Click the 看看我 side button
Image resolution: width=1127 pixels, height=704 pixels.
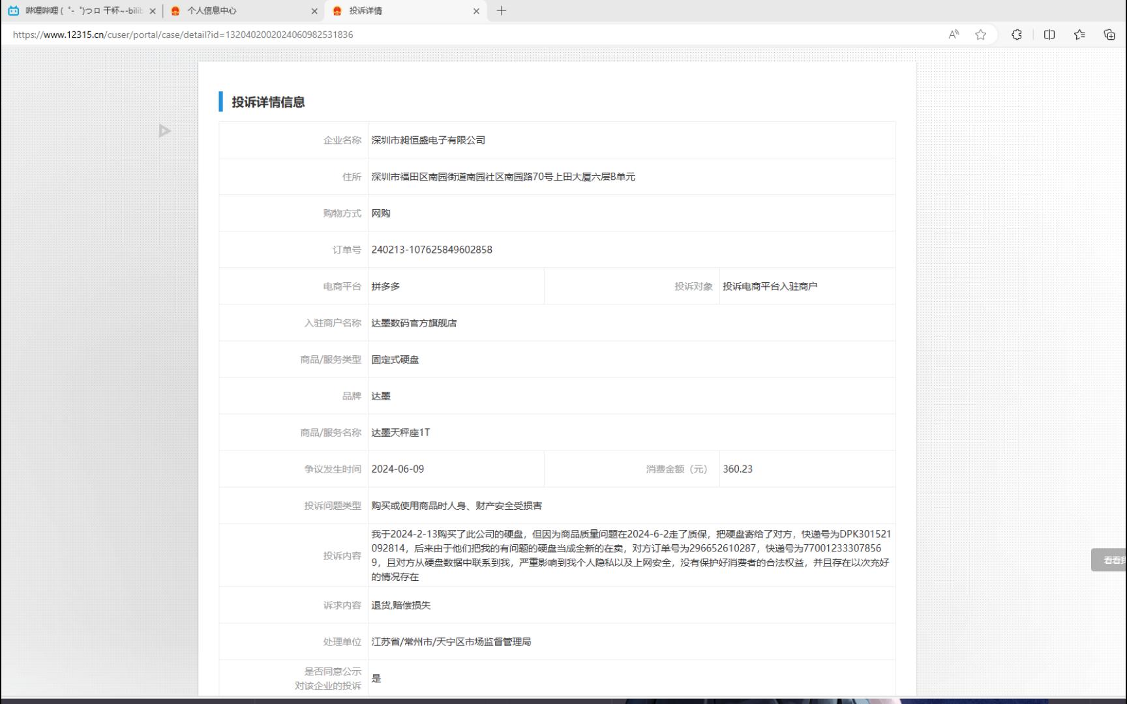pyautogui.click(x=1109, y=560)
